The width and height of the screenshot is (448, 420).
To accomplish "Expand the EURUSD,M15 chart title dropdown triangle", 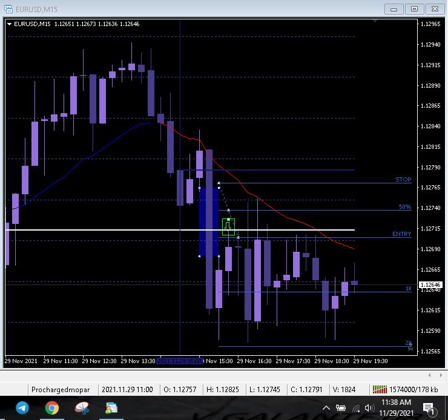I will coord(10,24).
